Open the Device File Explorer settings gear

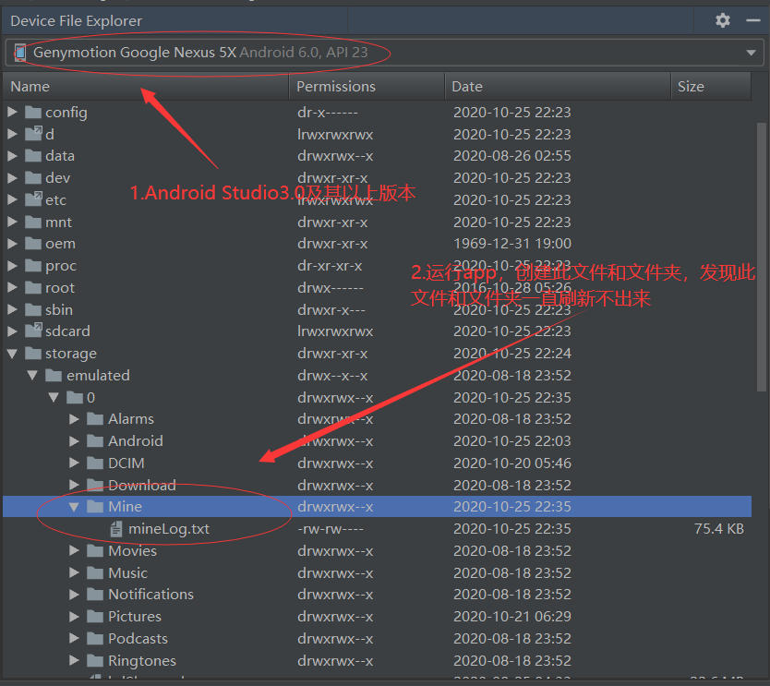[x=722, y=20]
